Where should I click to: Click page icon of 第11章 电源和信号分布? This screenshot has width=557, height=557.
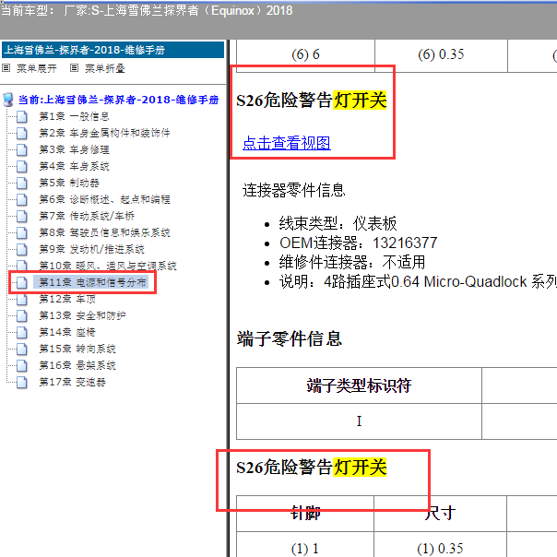coord(22,282)
